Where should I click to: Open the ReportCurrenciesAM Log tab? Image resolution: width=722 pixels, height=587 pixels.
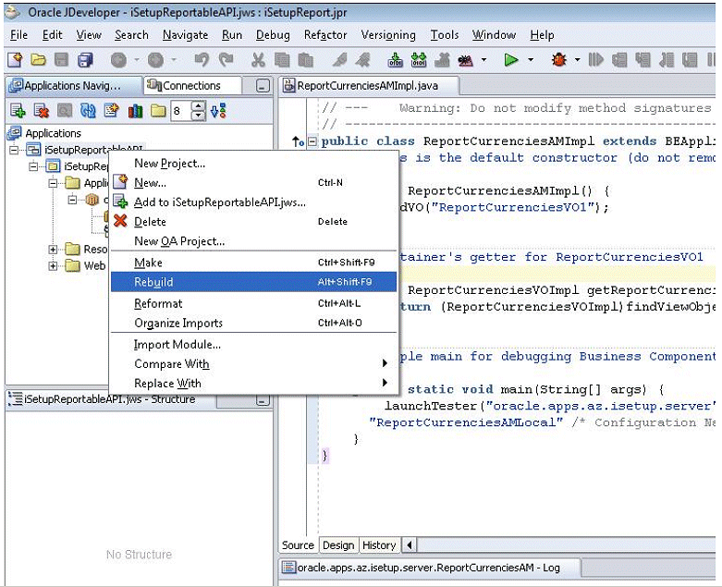[x=429, y=568]
